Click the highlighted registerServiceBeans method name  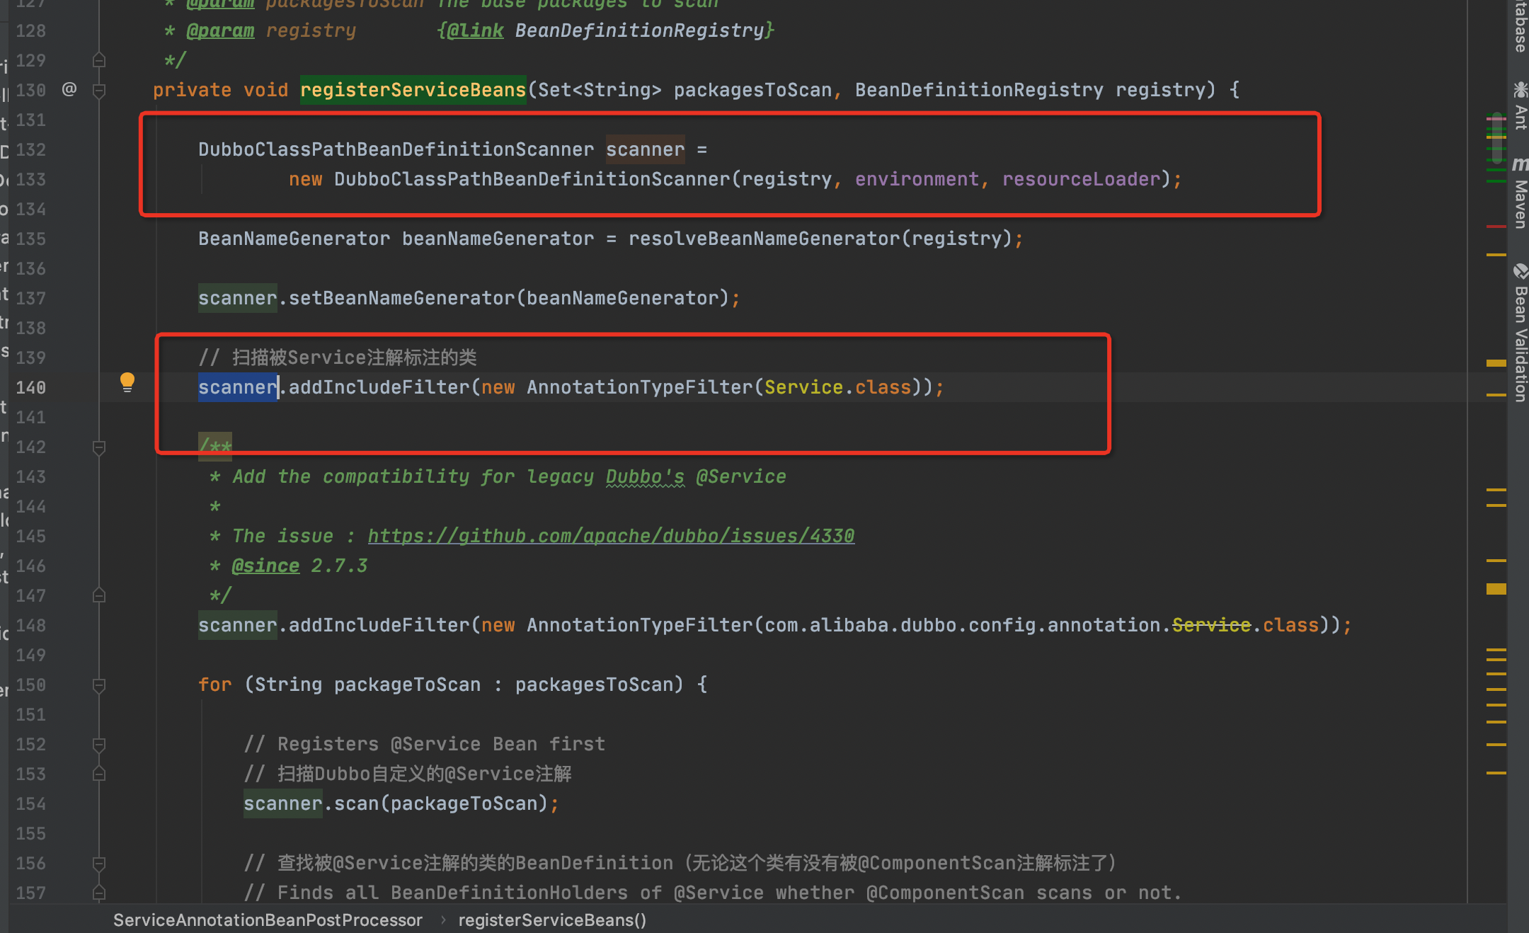[x=413, y=90]
